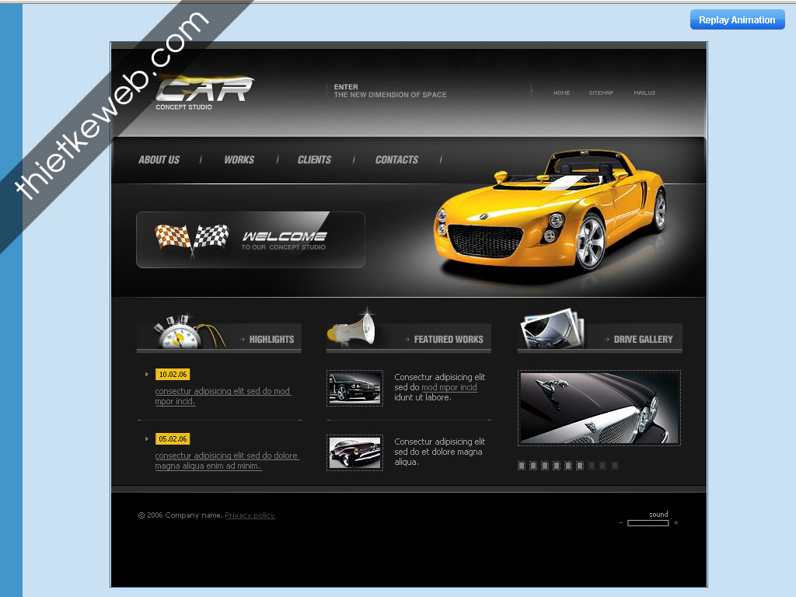Click the 2006 Company name copyright text
Screen dimensions: 796x597
coord(180,515)
